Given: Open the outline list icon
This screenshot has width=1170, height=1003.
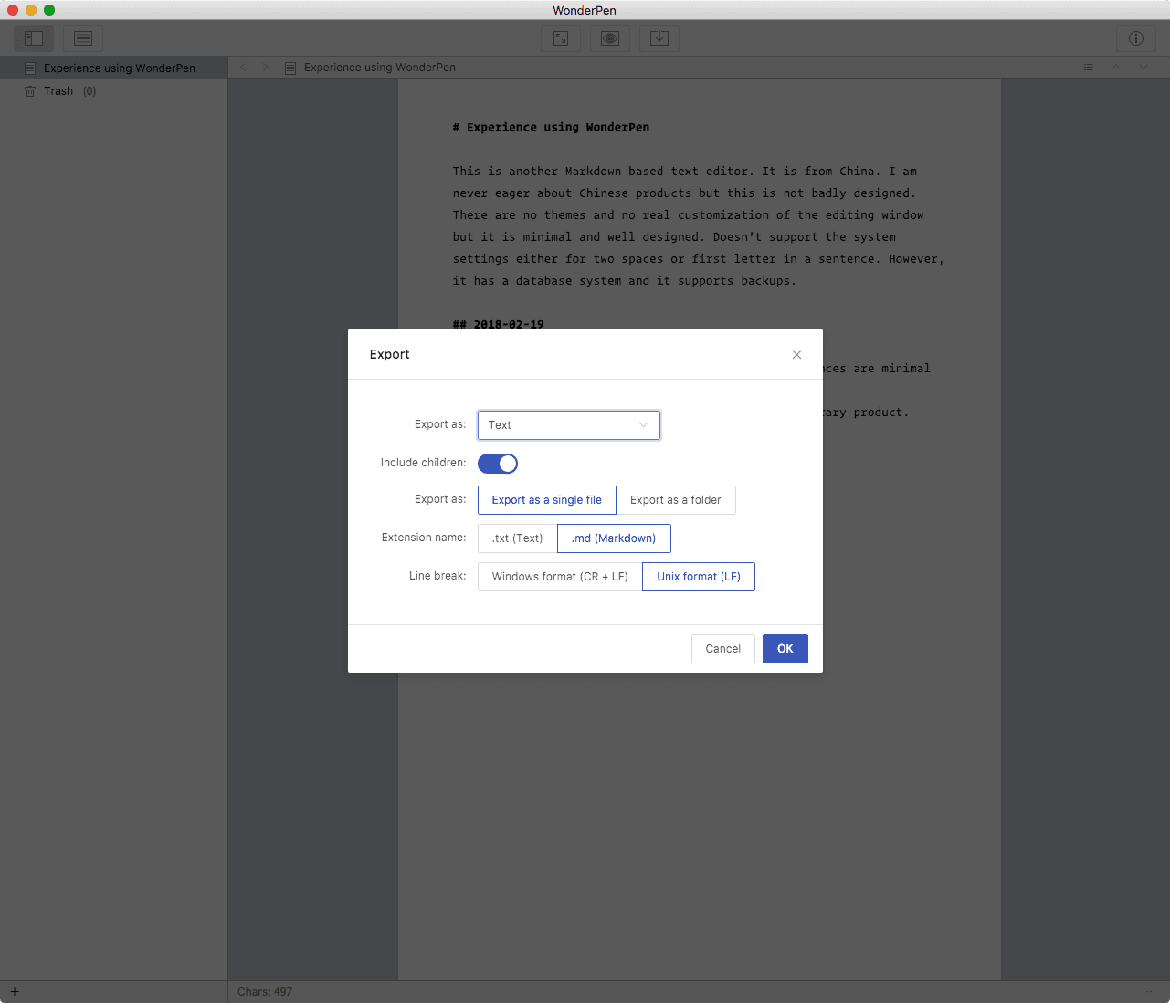Looking at the screenshot, I should tap(1089, 68).
